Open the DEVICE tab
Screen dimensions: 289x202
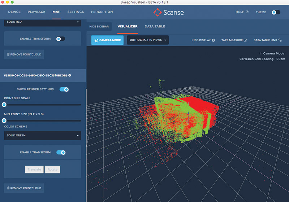[x=14, y=12]
